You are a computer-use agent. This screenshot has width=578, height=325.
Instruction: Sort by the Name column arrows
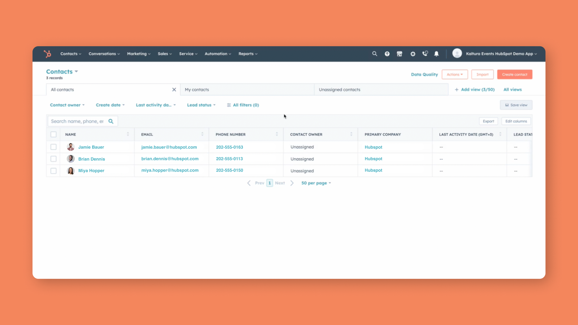click(x=128, y=134)
